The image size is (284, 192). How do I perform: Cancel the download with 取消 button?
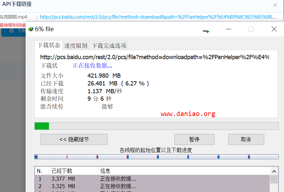tap(246, 139)
